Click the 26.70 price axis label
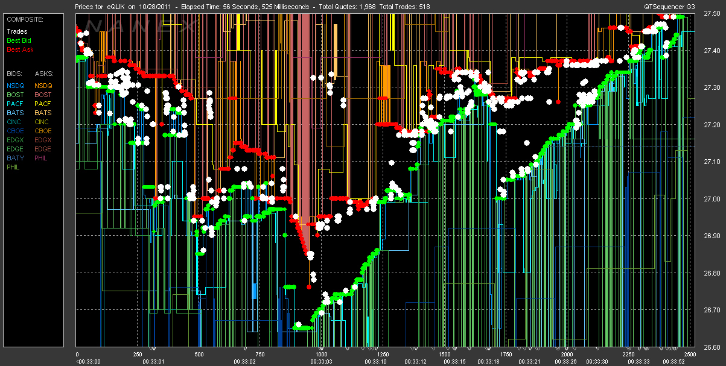726x366 pixels. point(712,311)
